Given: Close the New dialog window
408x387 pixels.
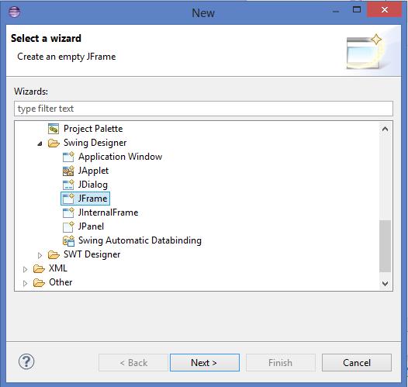Looking at the screenshot, I should (x=384, y=10).
